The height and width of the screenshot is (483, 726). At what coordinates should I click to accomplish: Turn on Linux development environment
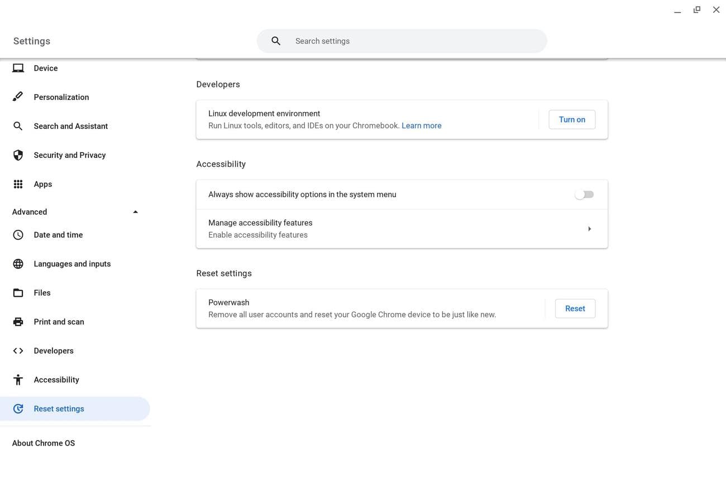point(572,119)
